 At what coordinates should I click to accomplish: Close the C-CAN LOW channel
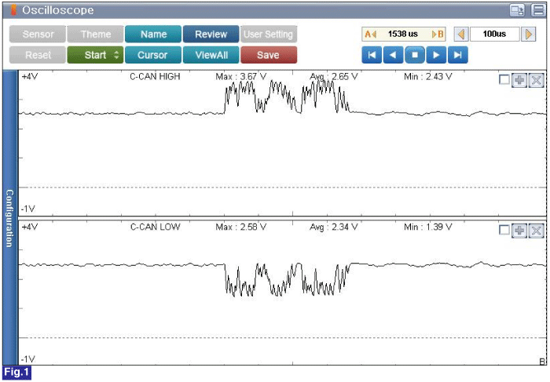(x=536, y=231)
